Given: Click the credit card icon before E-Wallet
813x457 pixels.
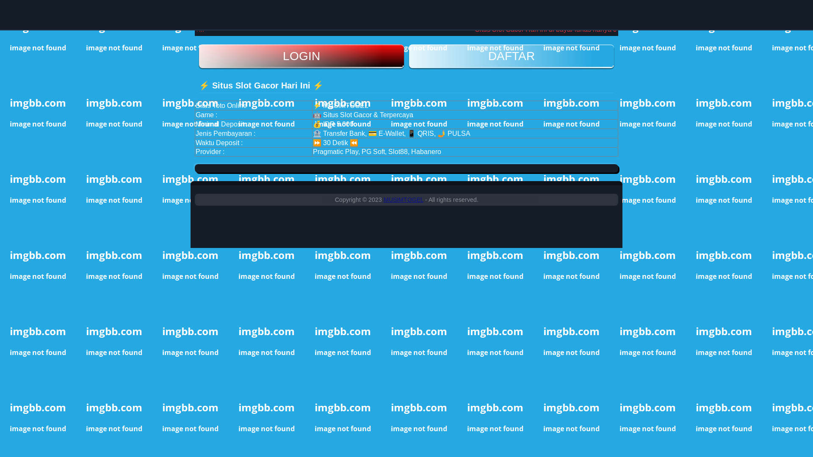Looking at the screenshot, I should (x=373, y=133).
